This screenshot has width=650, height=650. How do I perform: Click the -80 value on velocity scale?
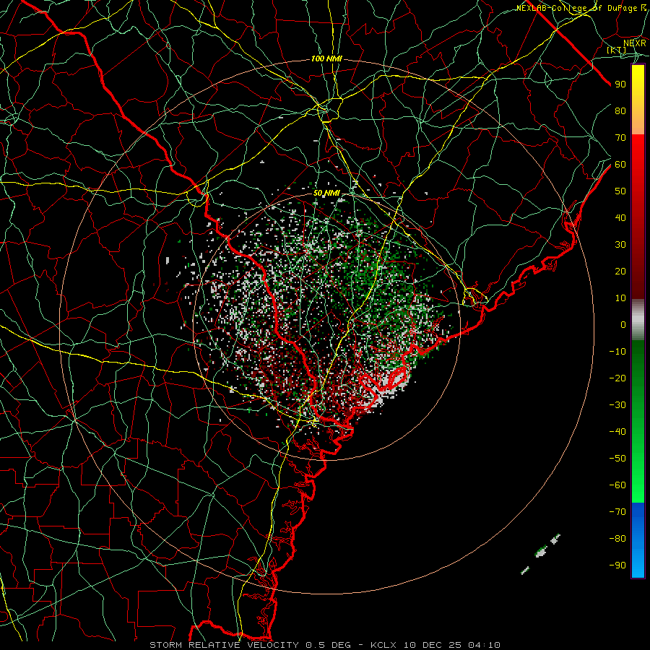point(617,539)
